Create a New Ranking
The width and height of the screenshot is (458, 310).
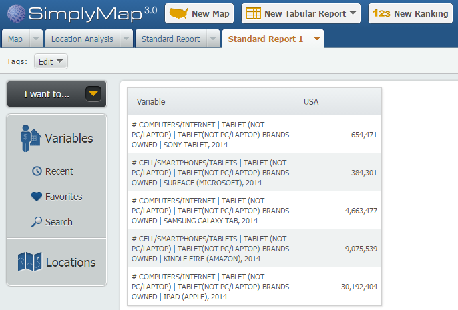pyautogui.click(x=411, y=13)
